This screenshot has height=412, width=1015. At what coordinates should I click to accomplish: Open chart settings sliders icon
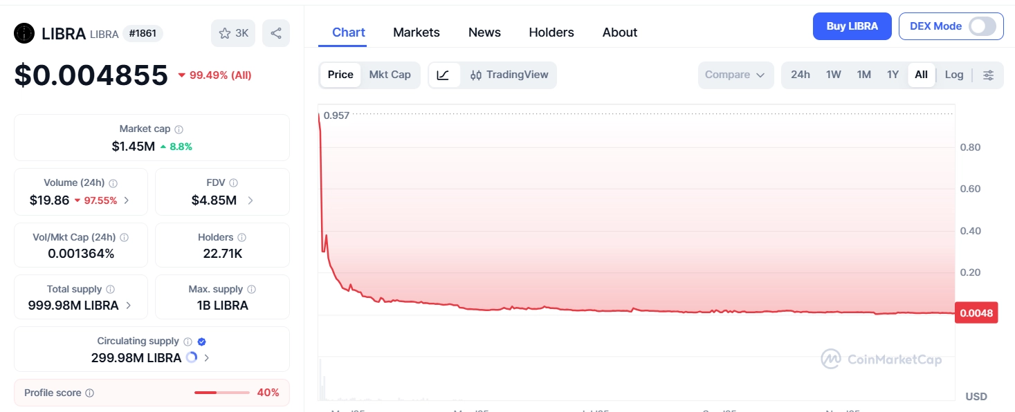coord(989,75)
